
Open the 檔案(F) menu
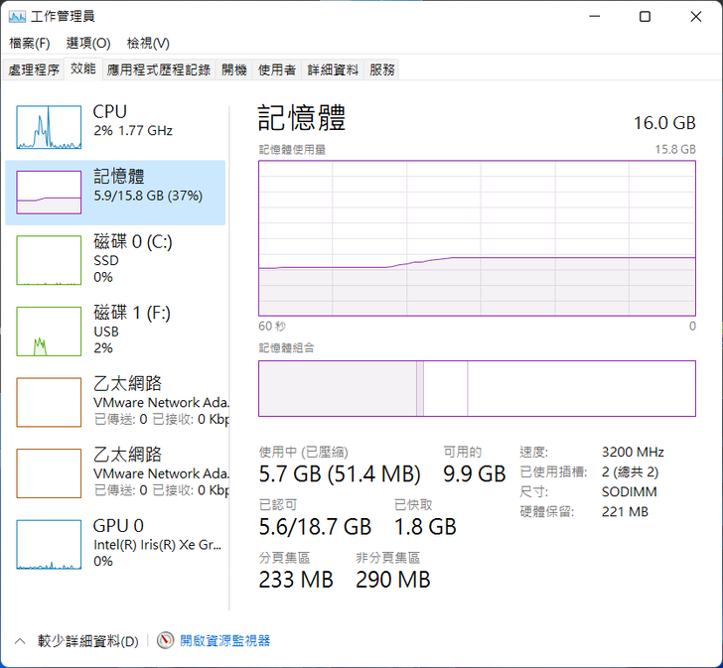pyautogui.click(x=29, y=43)
